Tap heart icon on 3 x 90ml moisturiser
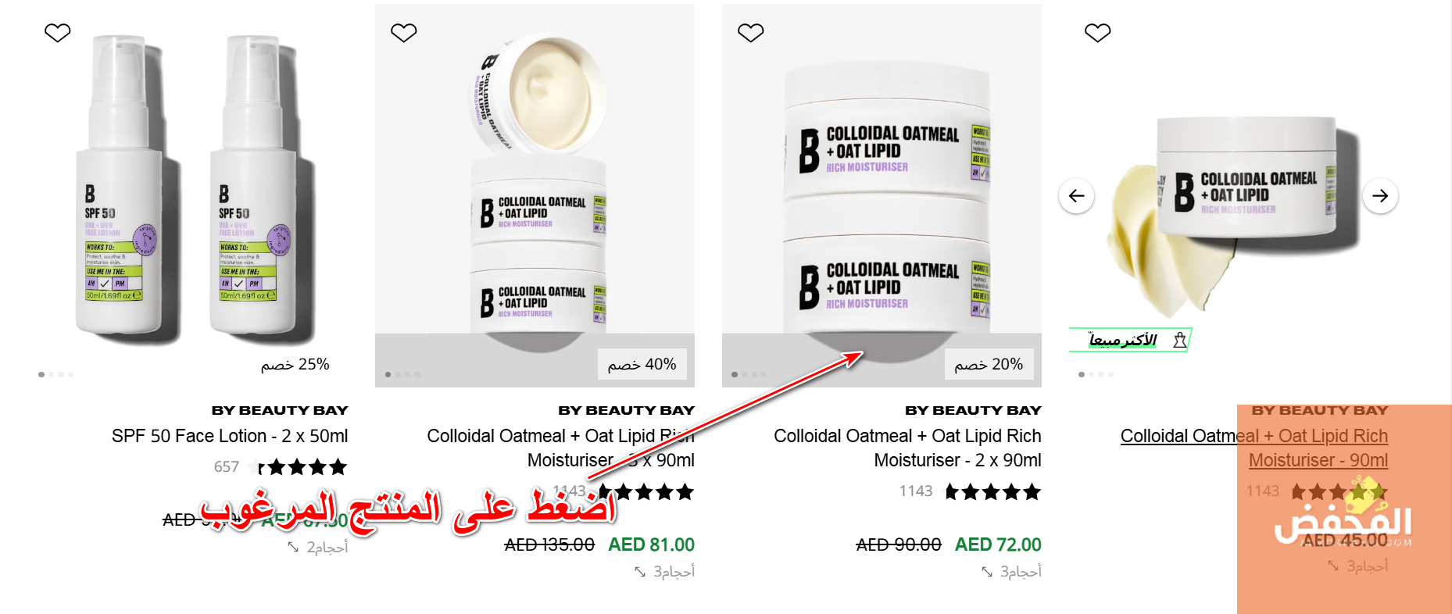Image resolution: width=1452 pixels, height=614 pixels. click(404, 33)
